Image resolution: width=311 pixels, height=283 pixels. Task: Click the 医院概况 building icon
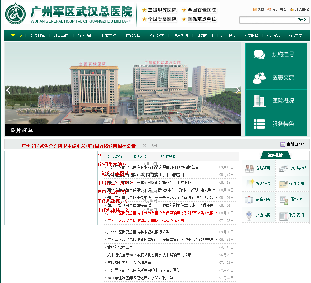point(259,101)
